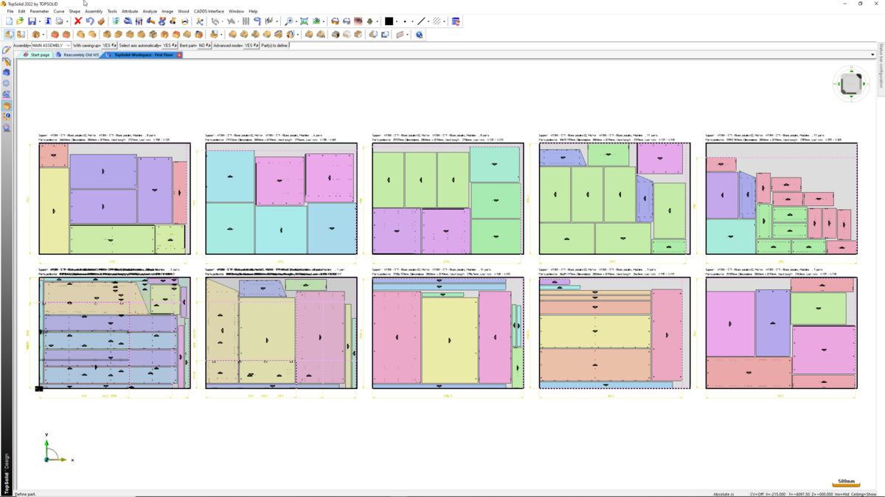Toggle CV=Off in the status bar
Viewport: 885px width, 497px height.
[x=757, y=494]
